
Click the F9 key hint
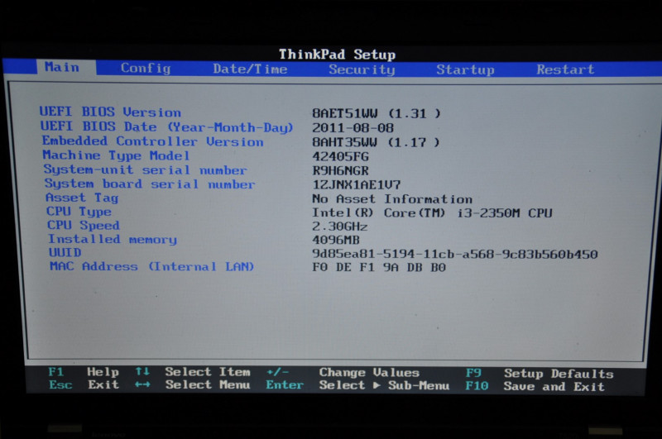click(x=473, y=373)
